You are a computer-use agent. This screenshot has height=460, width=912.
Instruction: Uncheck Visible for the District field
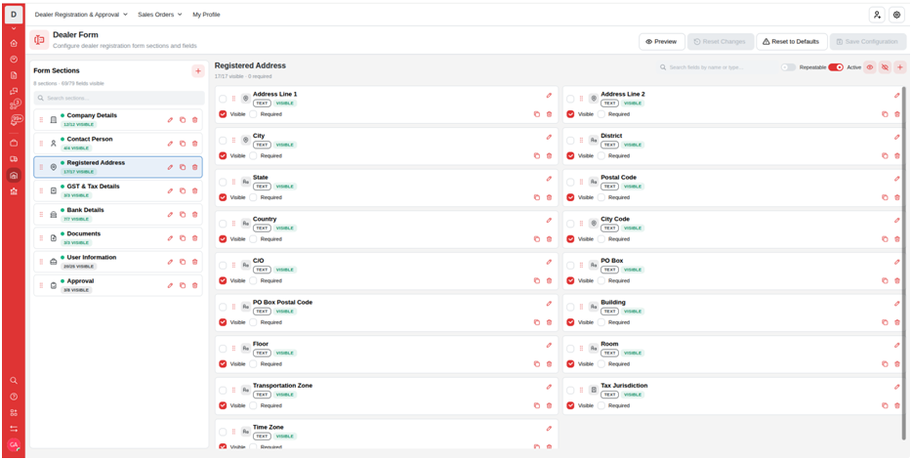click(x=570, y=156)
